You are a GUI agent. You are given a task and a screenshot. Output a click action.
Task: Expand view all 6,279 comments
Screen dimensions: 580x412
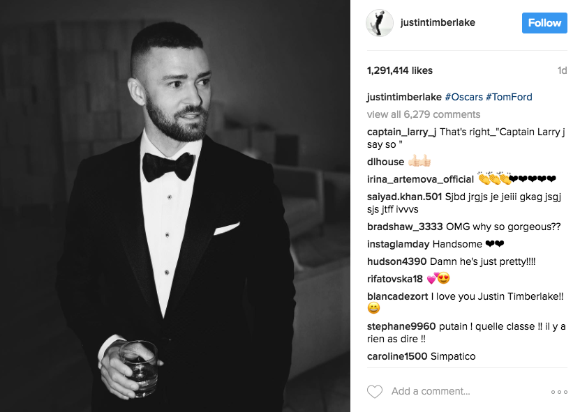click(424, 114)
